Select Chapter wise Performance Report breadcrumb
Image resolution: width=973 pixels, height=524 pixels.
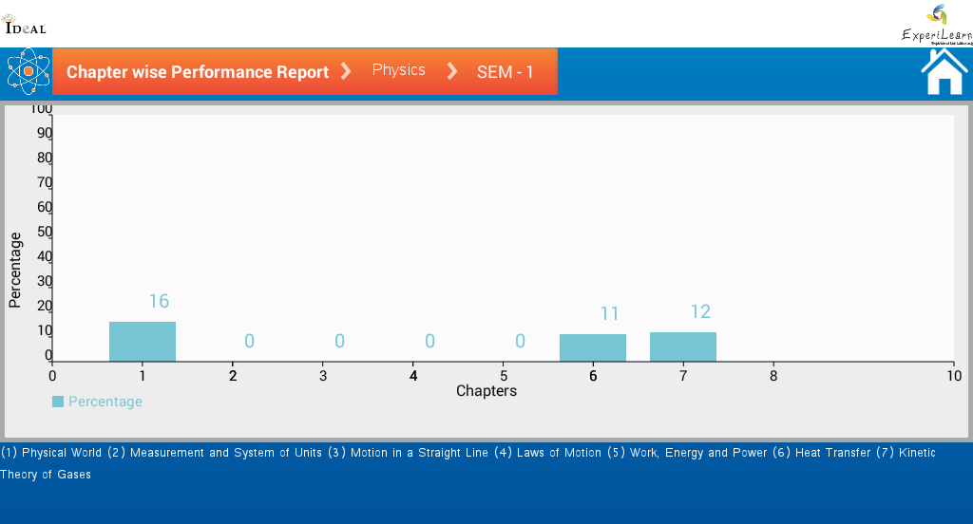[x=198, y=72]
